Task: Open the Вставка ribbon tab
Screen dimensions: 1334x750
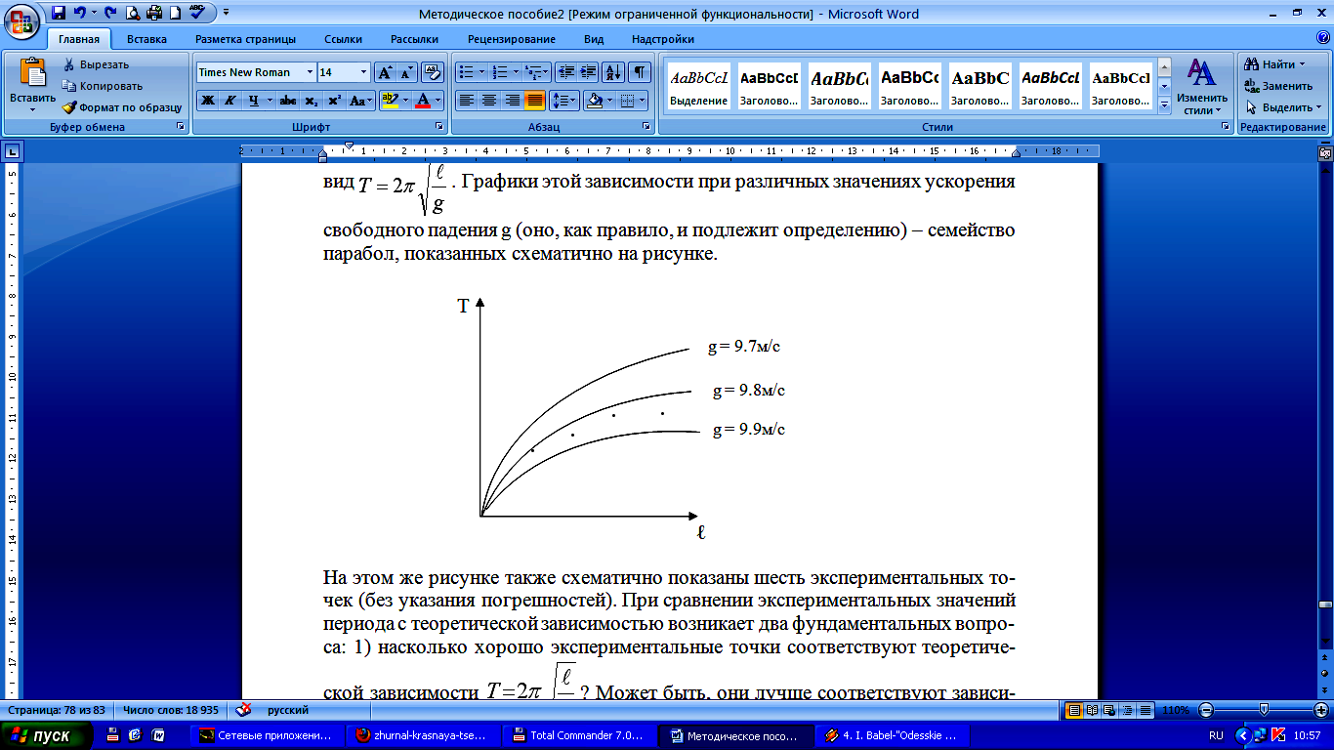Action: tap(146, 39)
